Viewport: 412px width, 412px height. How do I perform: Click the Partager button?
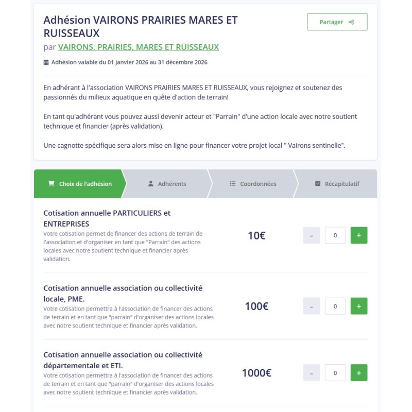tap(337, 22)
